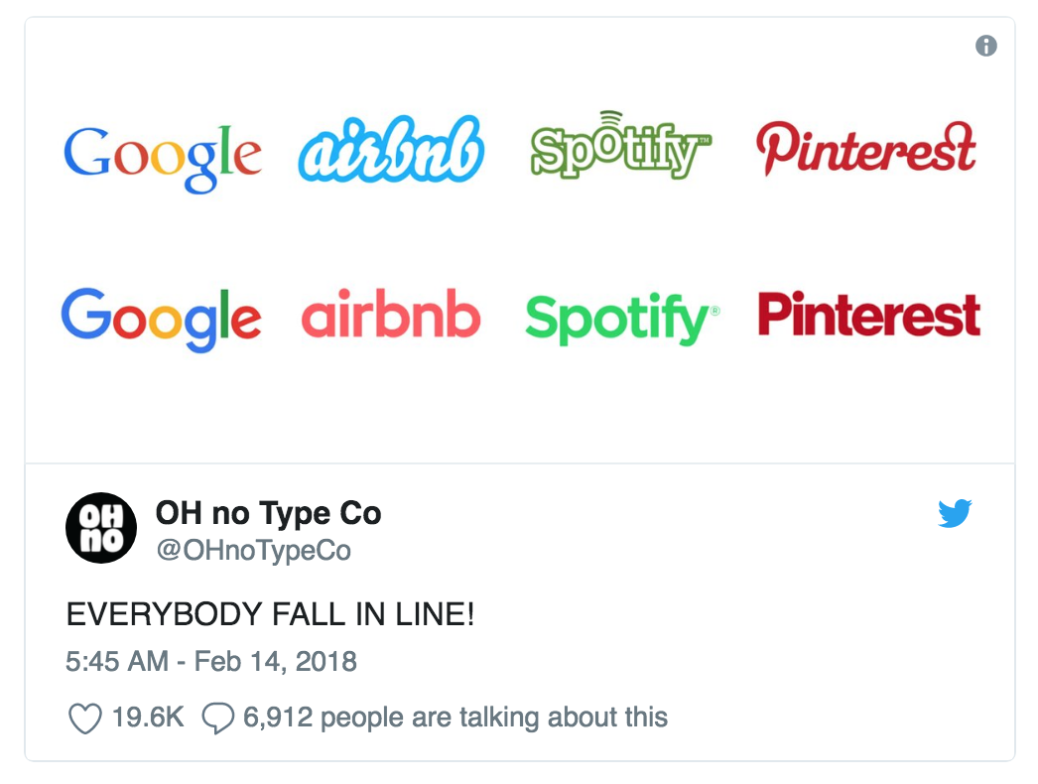Screen dimensions: 1038x784
Task: Click the modern airbnb coral wordmark
Action: [390, 316]
